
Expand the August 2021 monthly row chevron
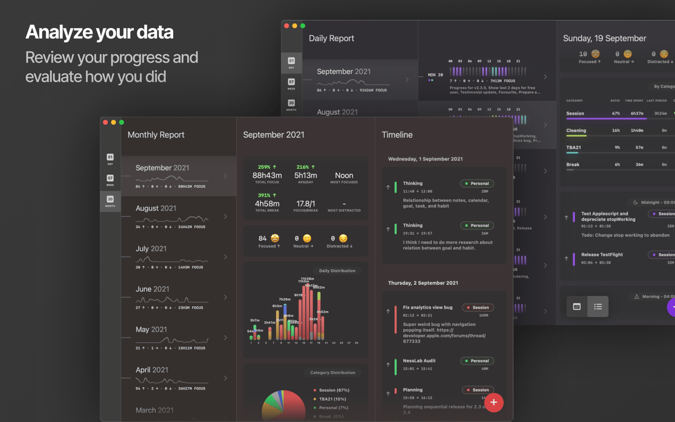coord(226,217)
